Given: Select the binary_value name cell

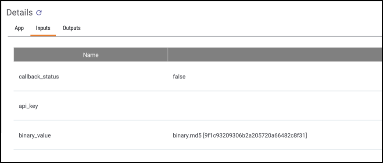Looking at the screenshot, I should [35, 135].
